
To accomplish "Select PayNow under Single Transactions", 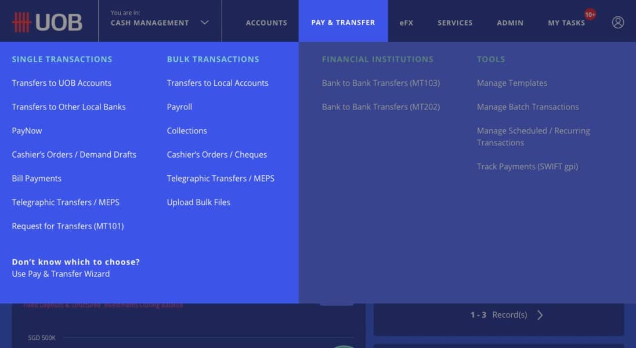I will coord(27,130).
